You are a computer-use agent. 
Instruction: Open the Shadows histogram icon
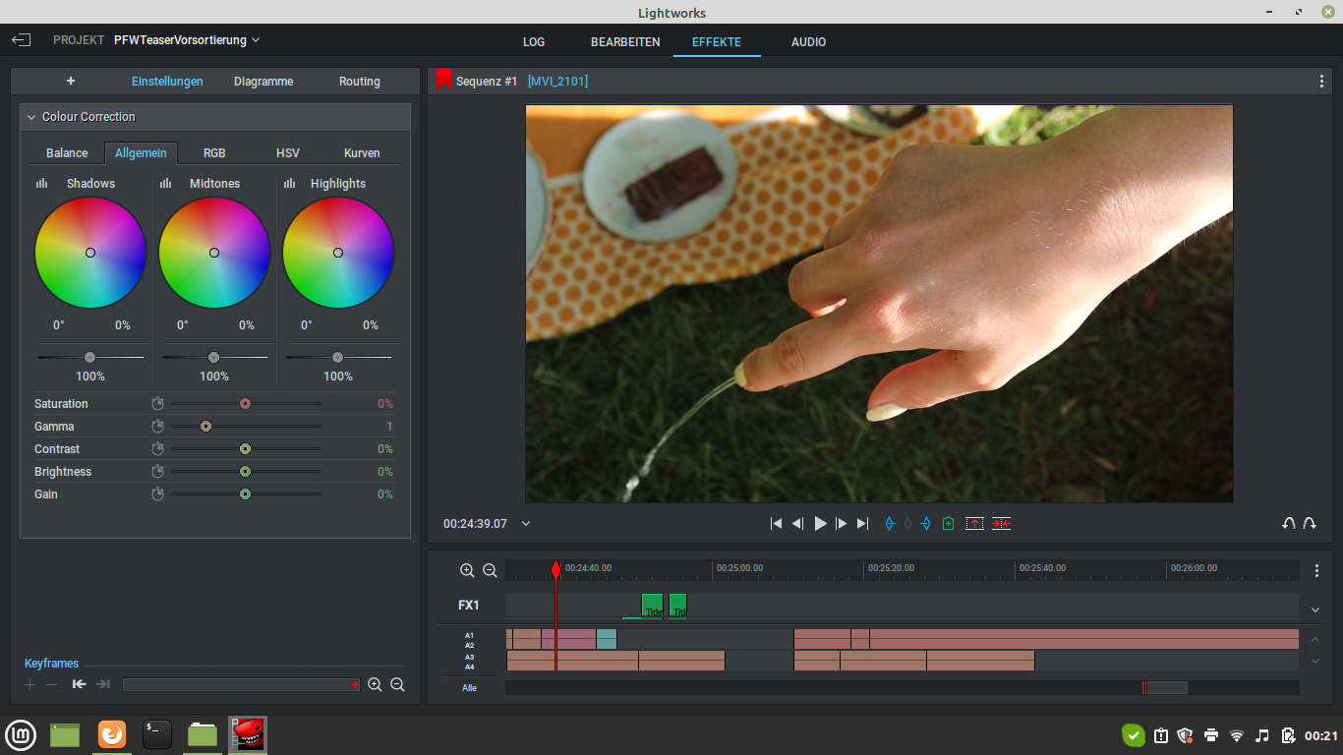click(x=42, y=183)
